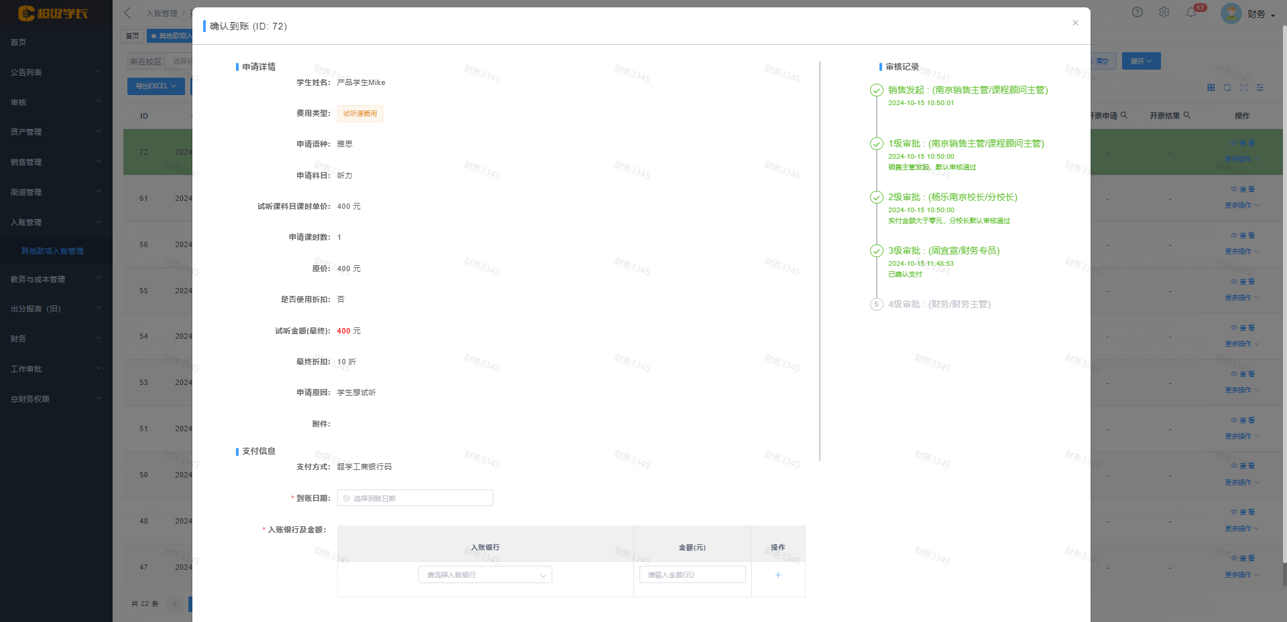Open the 导出EXCEL dropdown
The height and width of the screenshot is (622, 1287).
coord(156,86)
